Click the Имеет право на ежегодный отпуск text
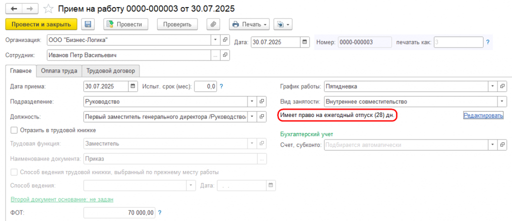The width and height of the screenshot is (512, 221). tap(337, 115)
